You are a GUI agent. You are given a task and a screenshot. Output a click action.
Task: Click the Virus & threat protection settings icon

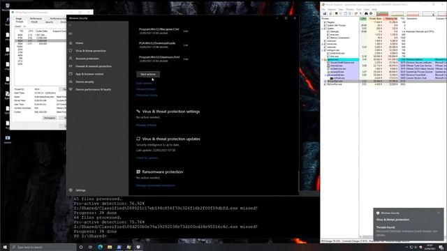(138, 112)
